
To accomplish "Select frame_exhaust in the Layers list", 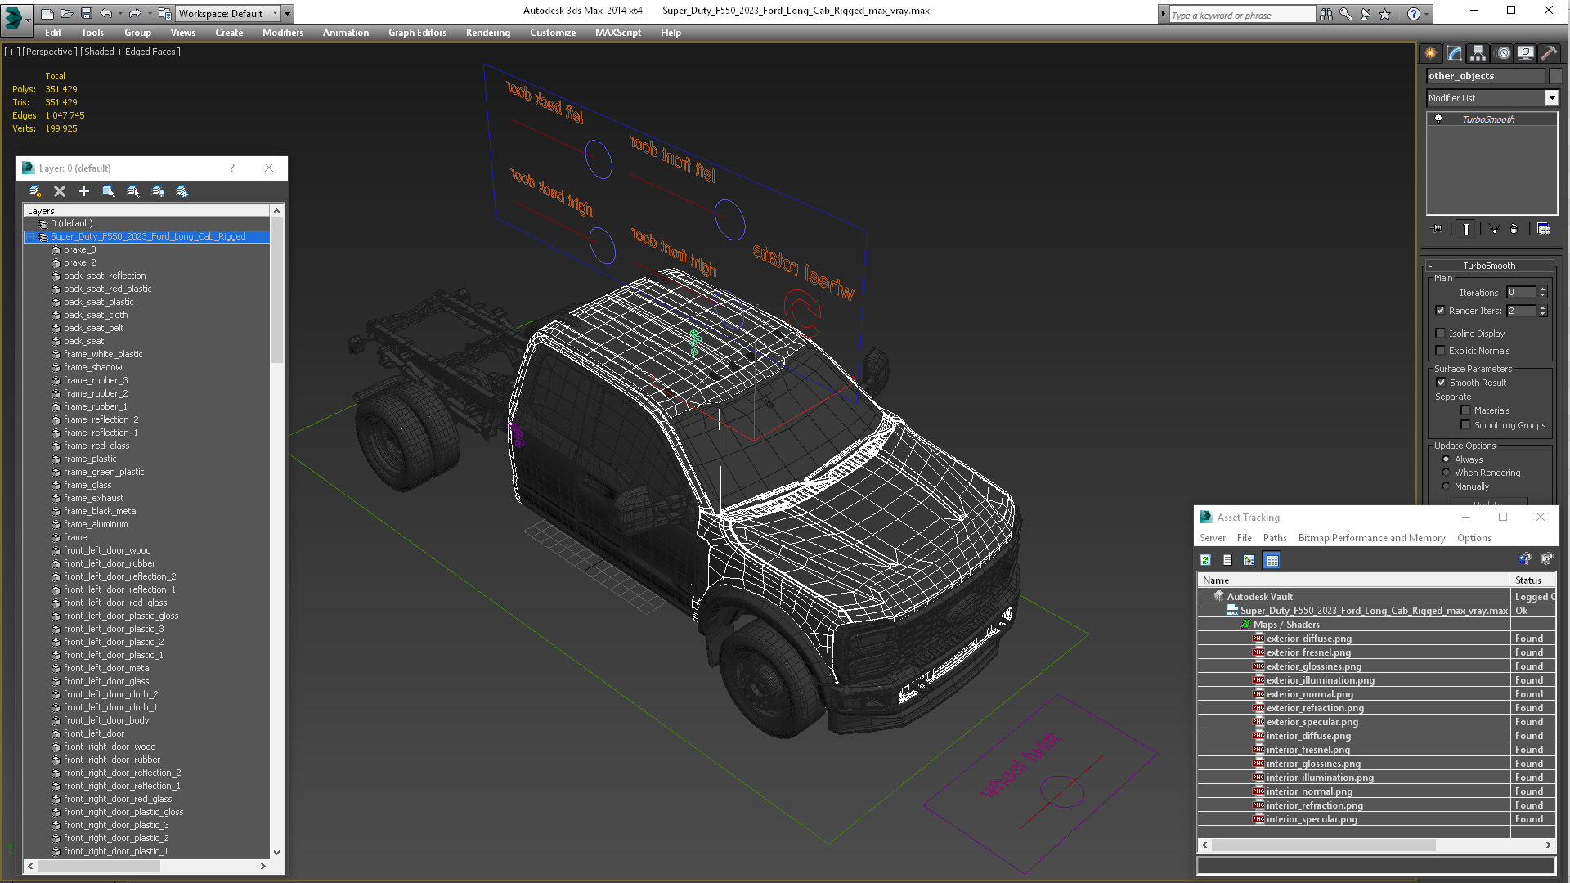I will [93, 498].
